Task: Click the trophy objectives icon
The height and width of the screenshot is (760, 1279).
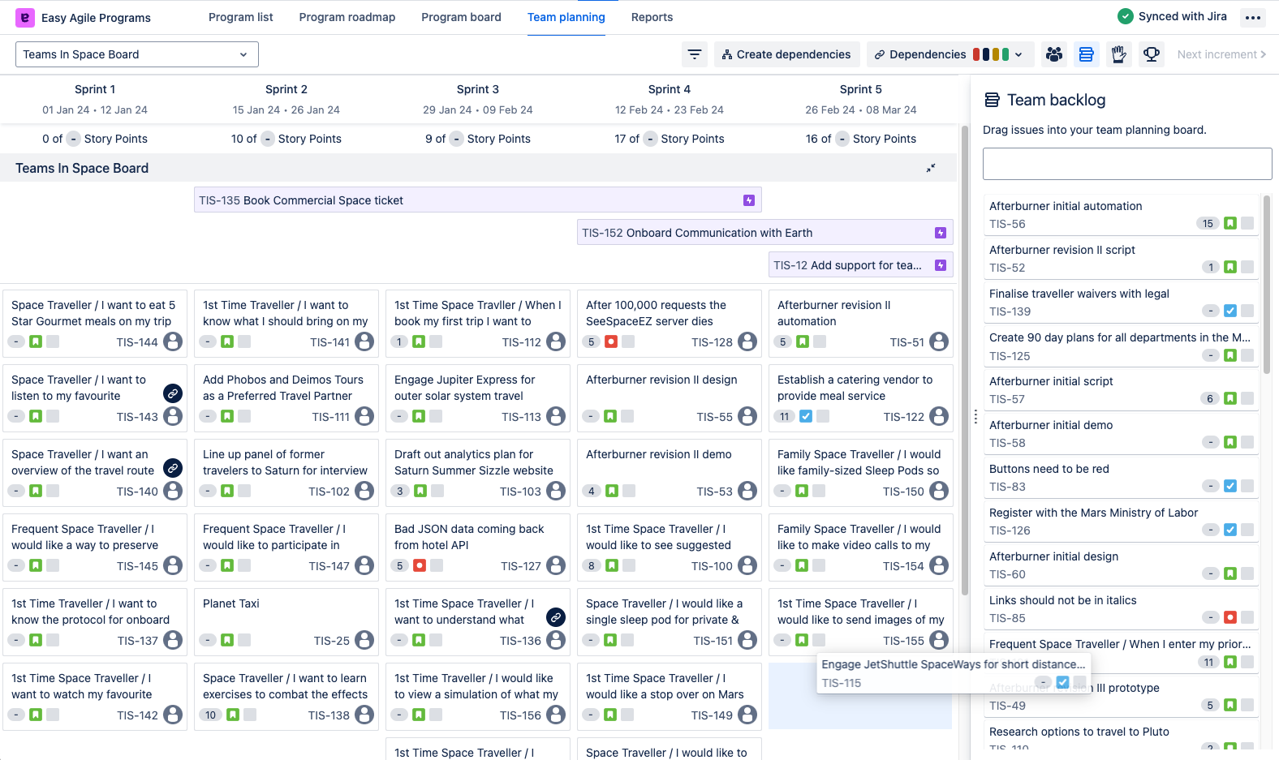Action: 1151,54
